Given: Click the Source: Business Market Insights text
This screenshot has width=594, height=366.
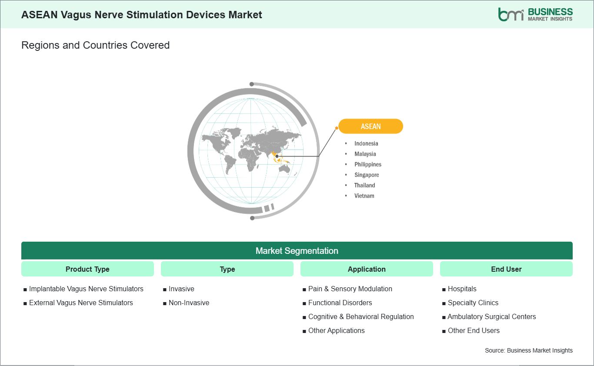Looking at the screenshot, I should point(529,350).
